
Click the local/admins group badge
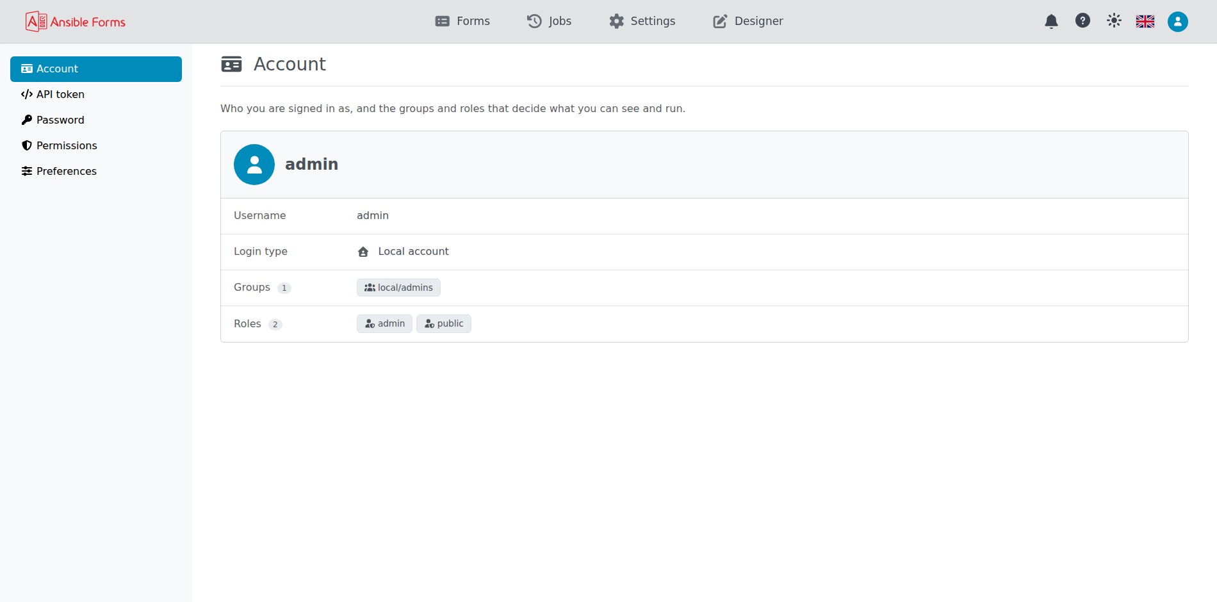click(398, 288)
